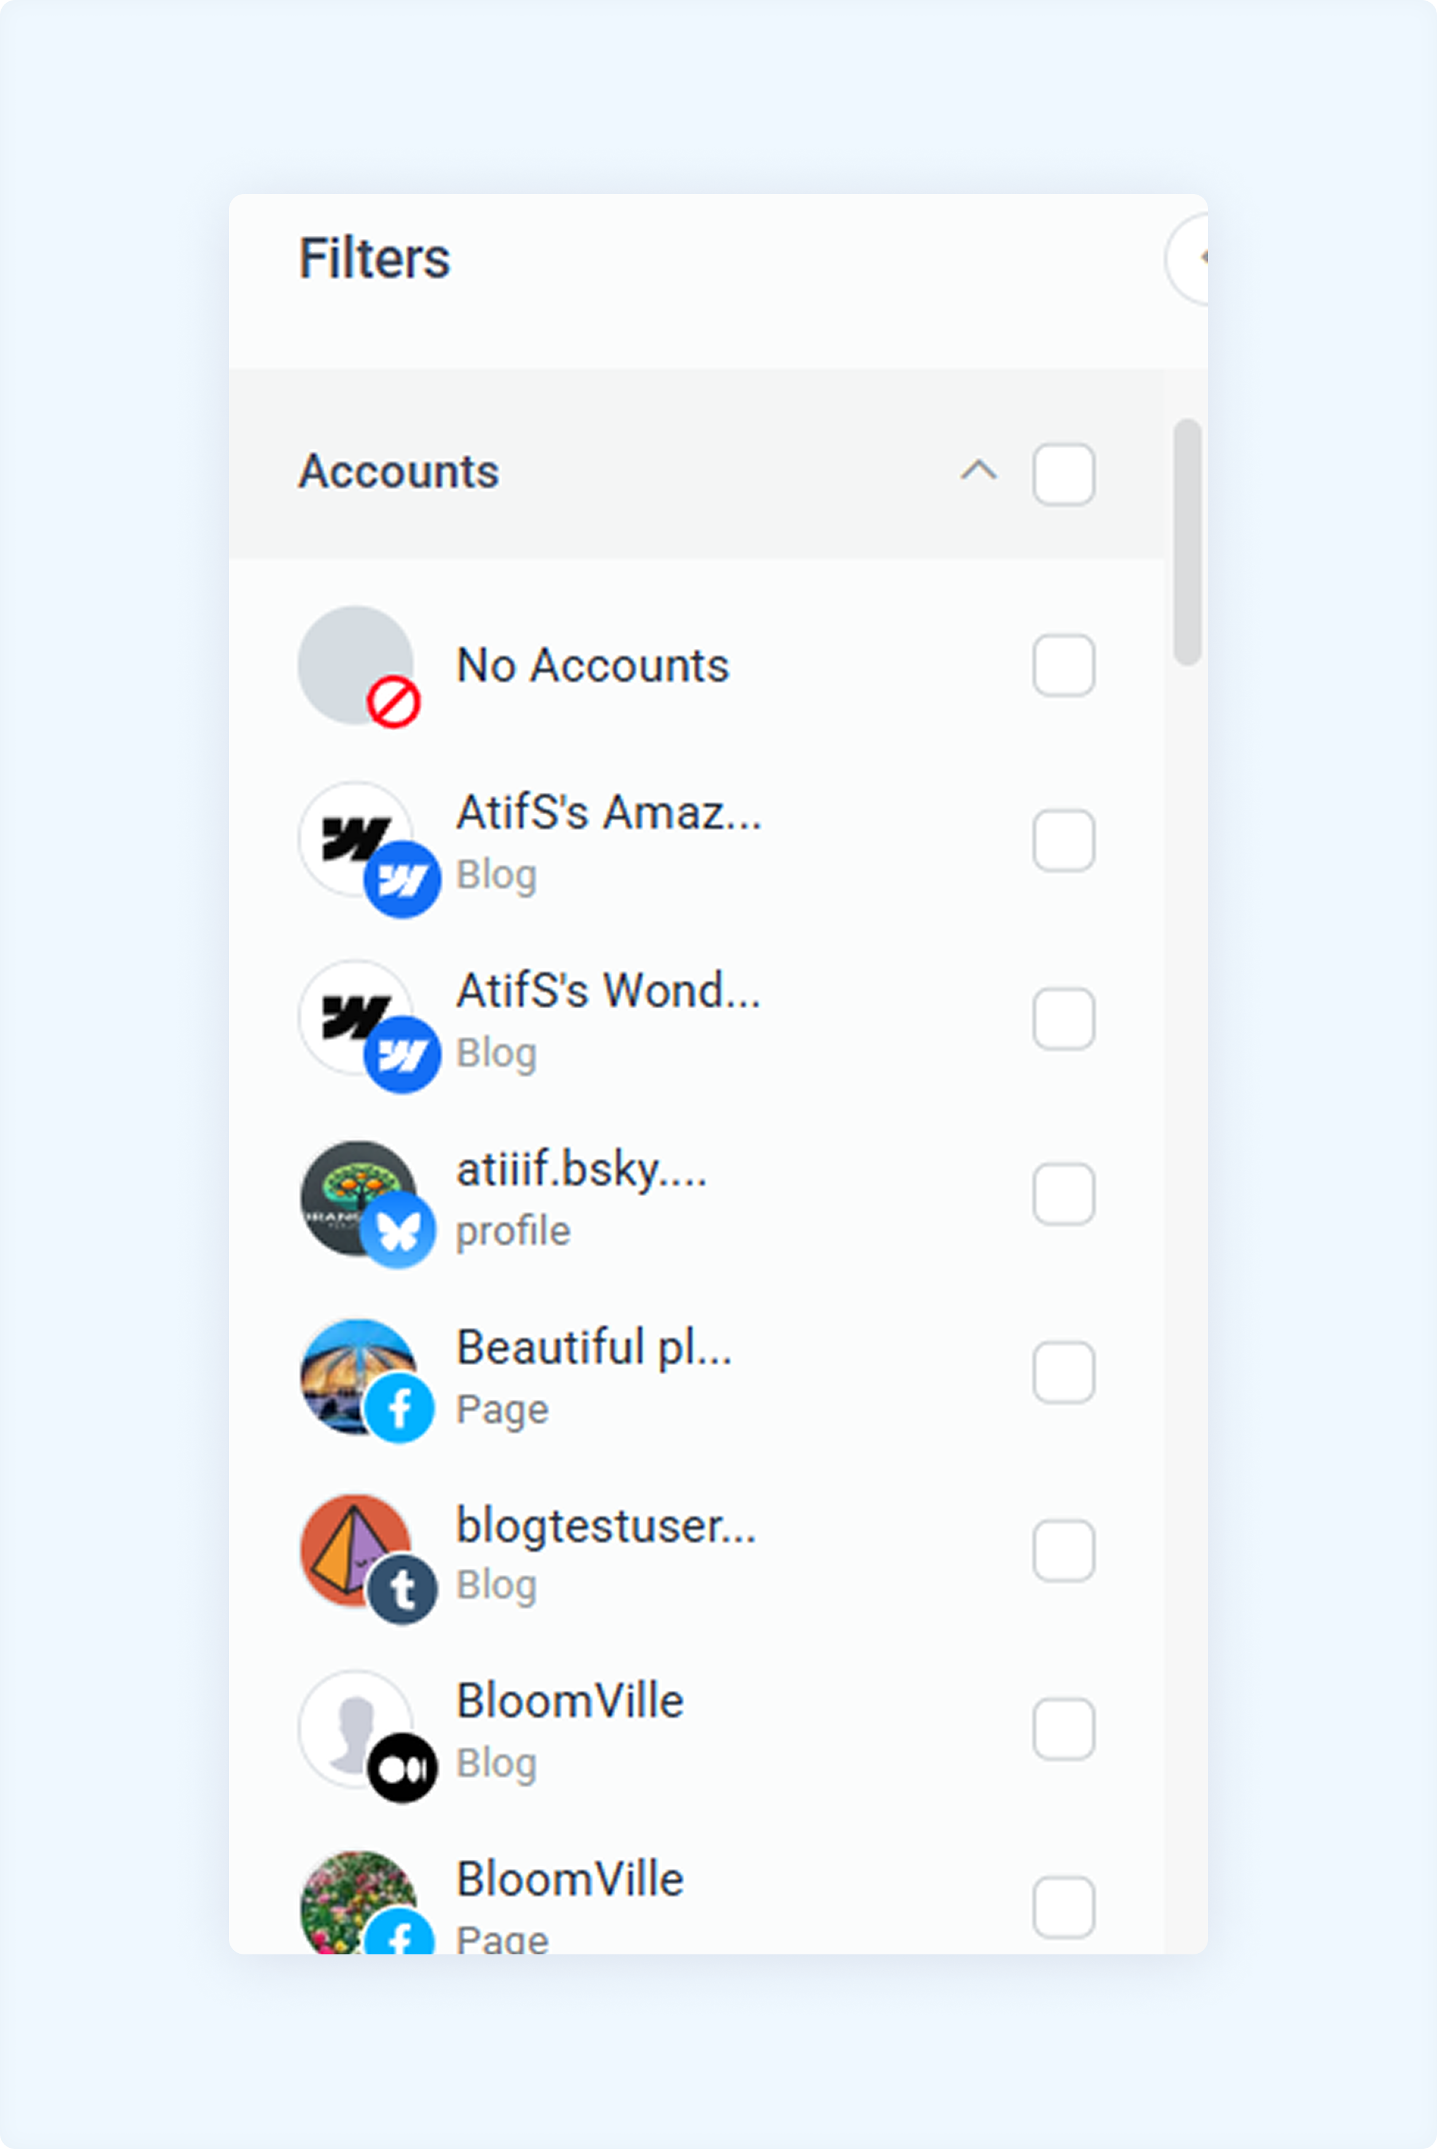Click AtifS's Amaz... Webflow blog avatar

pos(357,839)
